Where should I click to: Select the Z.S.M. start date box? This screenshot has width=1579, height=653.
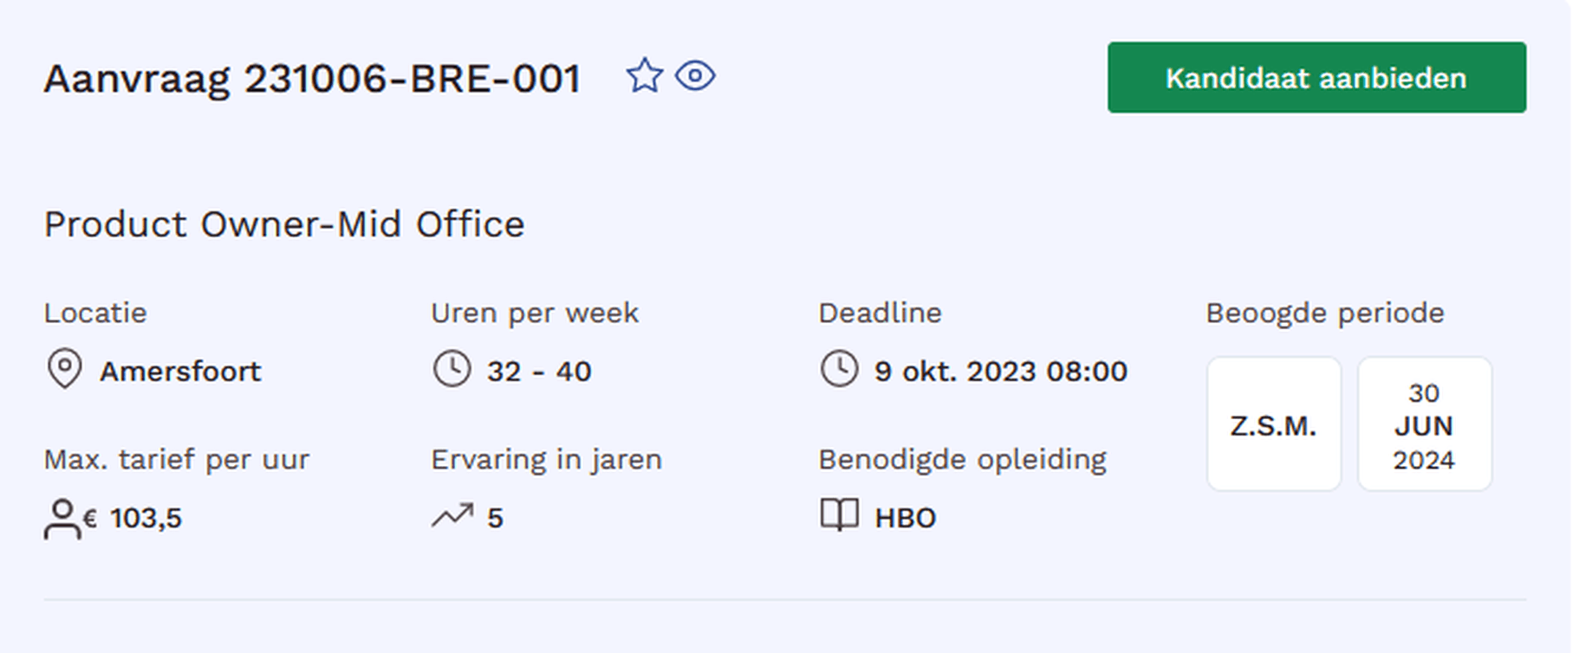click(1273, 424)
